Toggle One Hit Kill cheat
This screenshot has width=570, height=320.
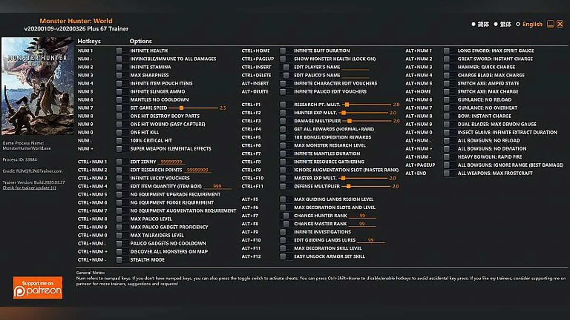click(x=119, y=132)
